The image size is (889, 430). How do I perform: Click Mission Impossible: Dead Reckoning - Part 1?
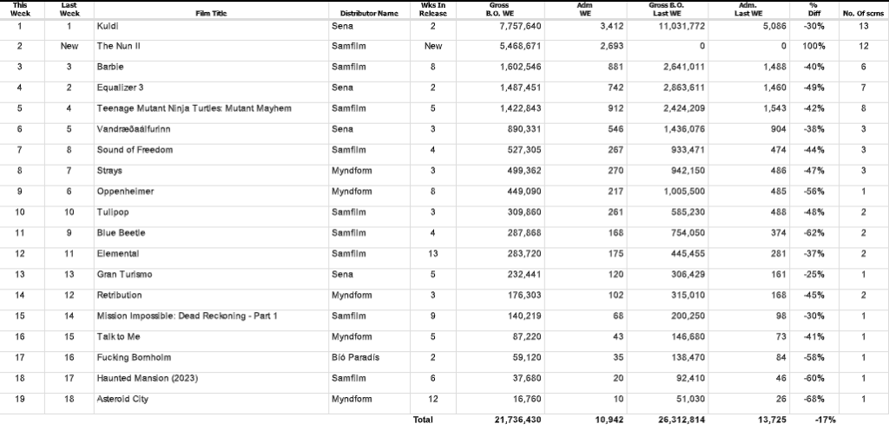[x=187, y=316]
